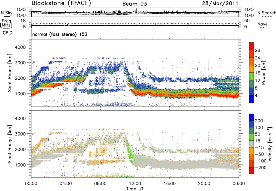
Task: Click 'normal (fast stereo) 153' text
Action: 60,34
